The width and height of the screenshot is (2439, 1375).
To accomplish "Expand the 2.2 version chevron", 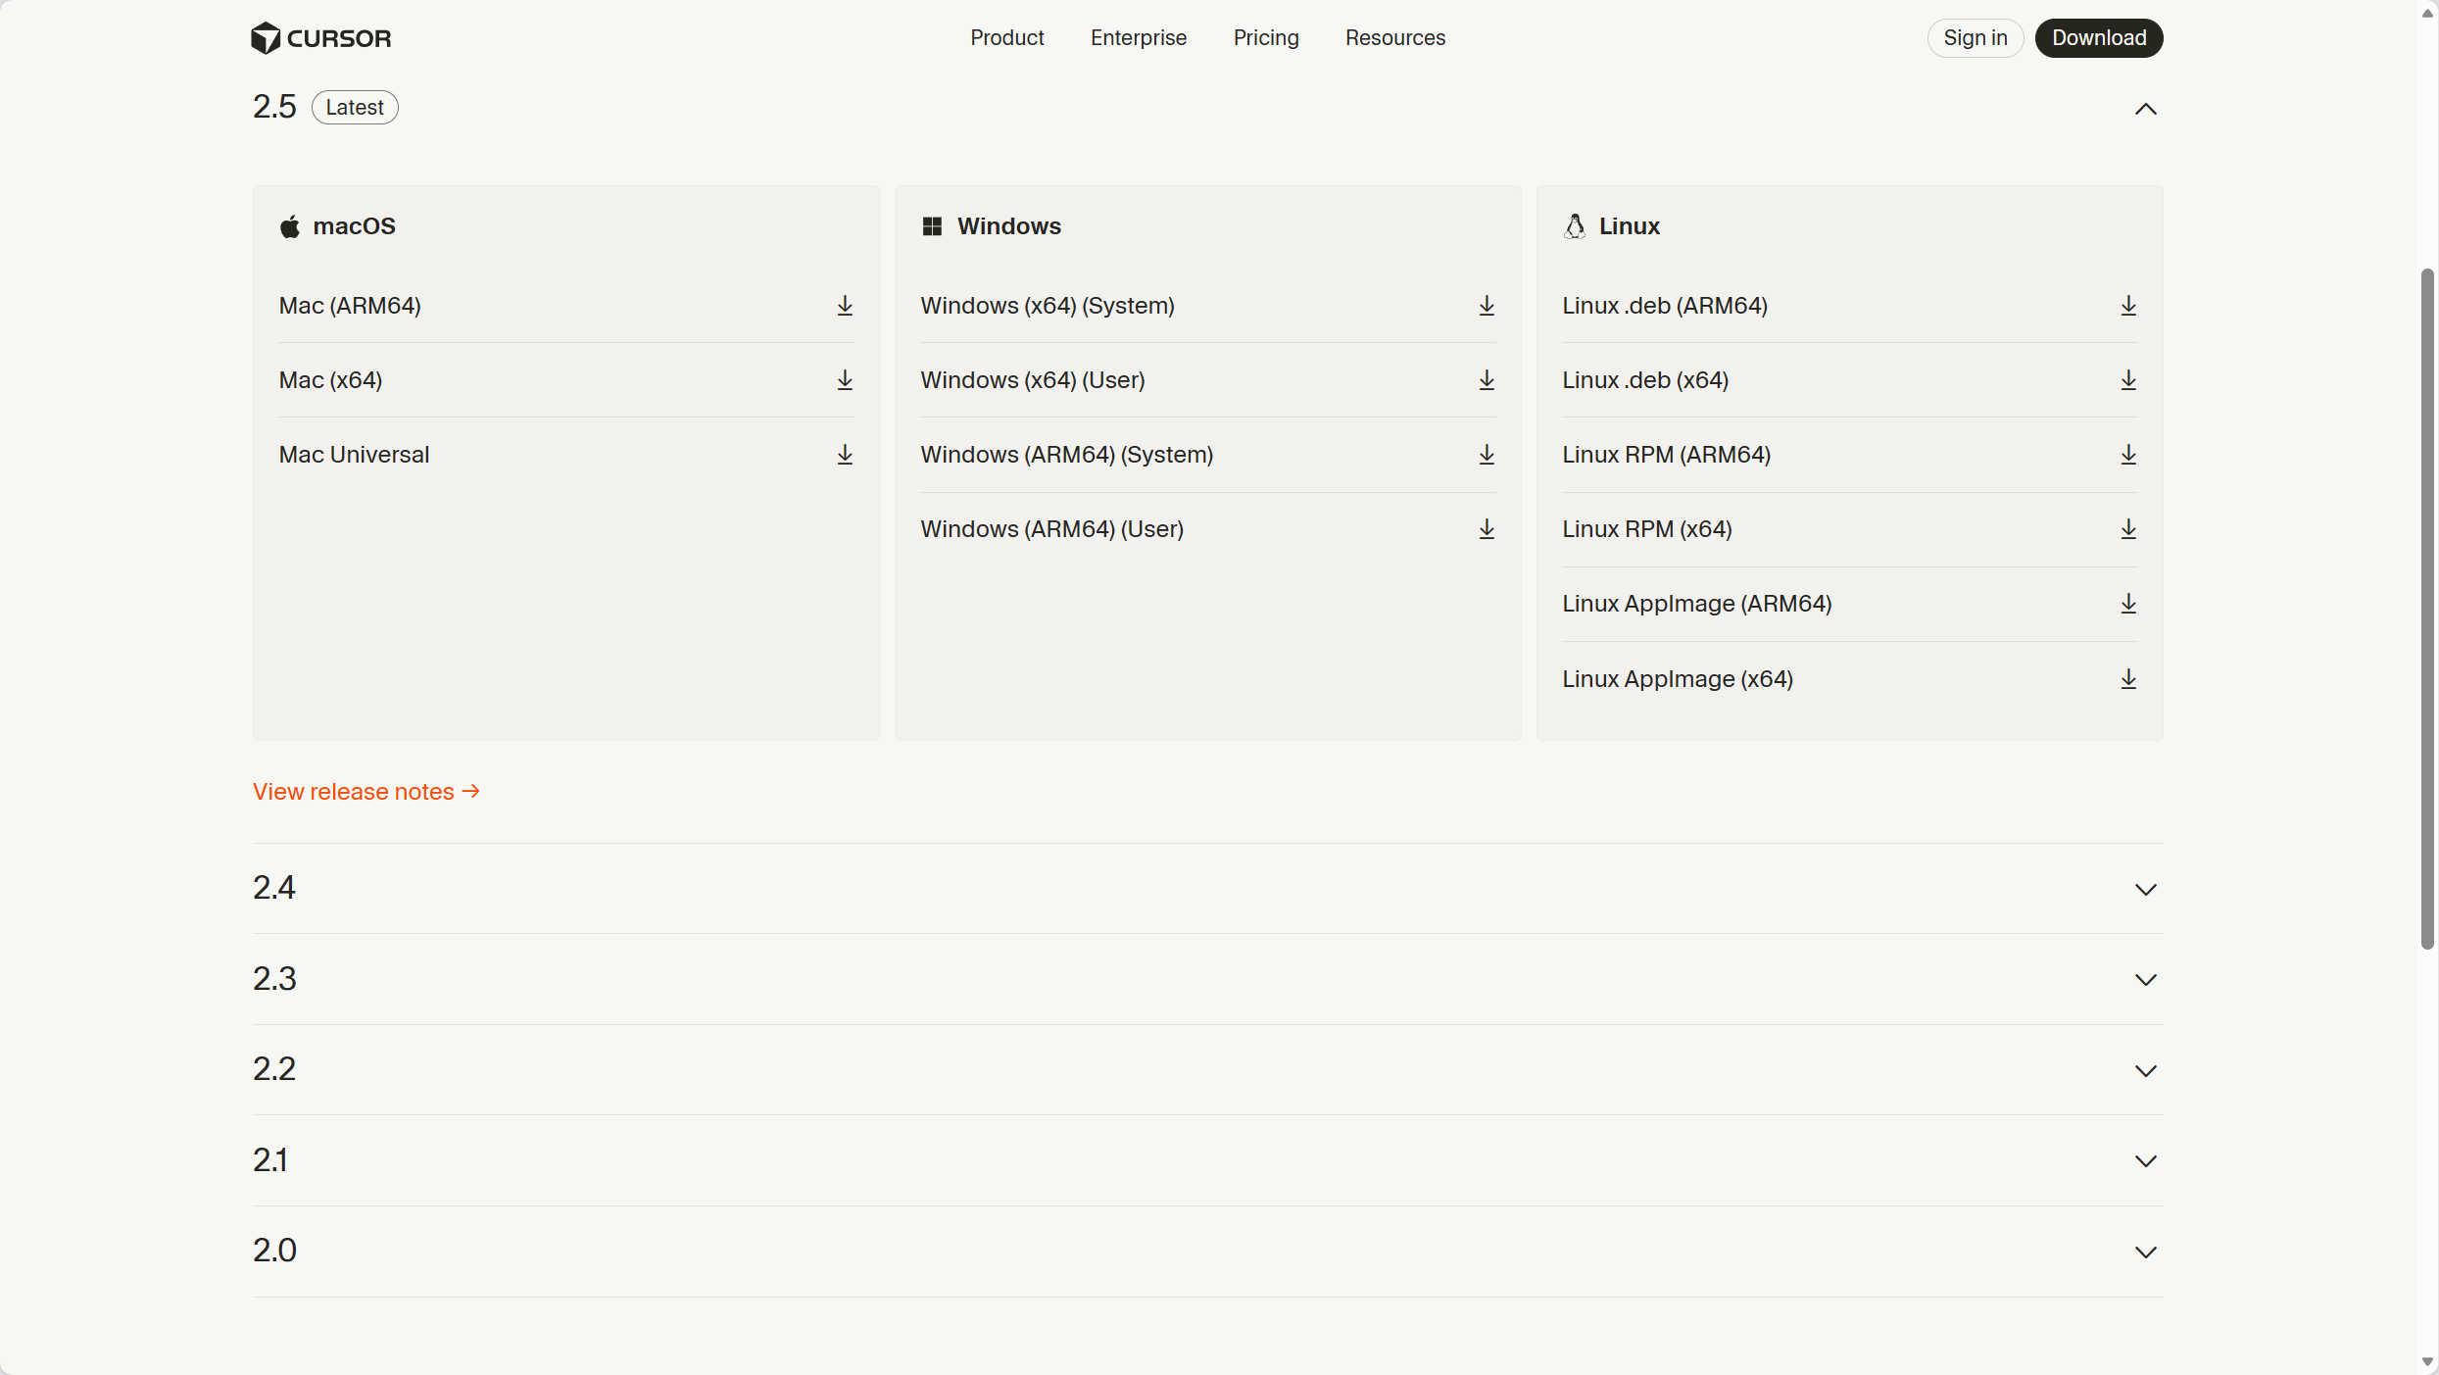I will [x=2145, y=1070].
